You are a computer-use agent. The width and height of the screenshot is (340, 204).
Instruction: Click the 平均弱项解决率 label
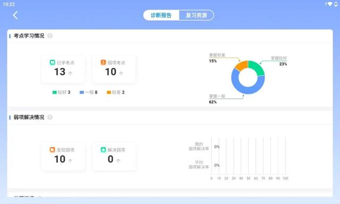tap(199, 165)
